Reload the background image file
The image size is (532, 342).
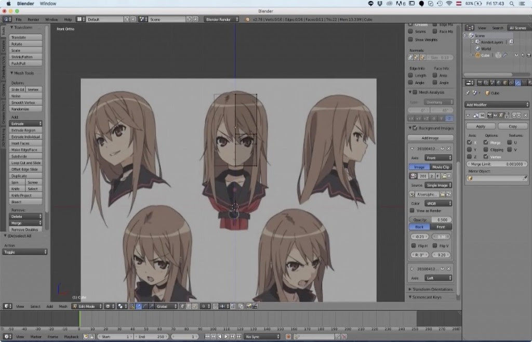[449, 194]
